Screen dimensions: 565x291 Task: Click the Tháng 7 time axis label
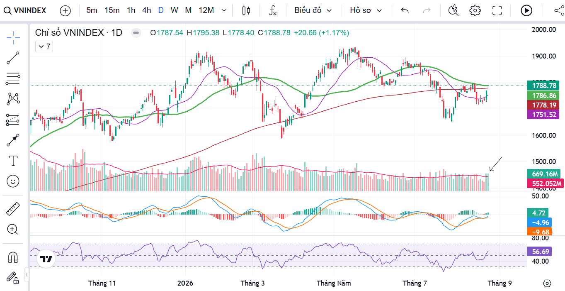coord(415,283)
